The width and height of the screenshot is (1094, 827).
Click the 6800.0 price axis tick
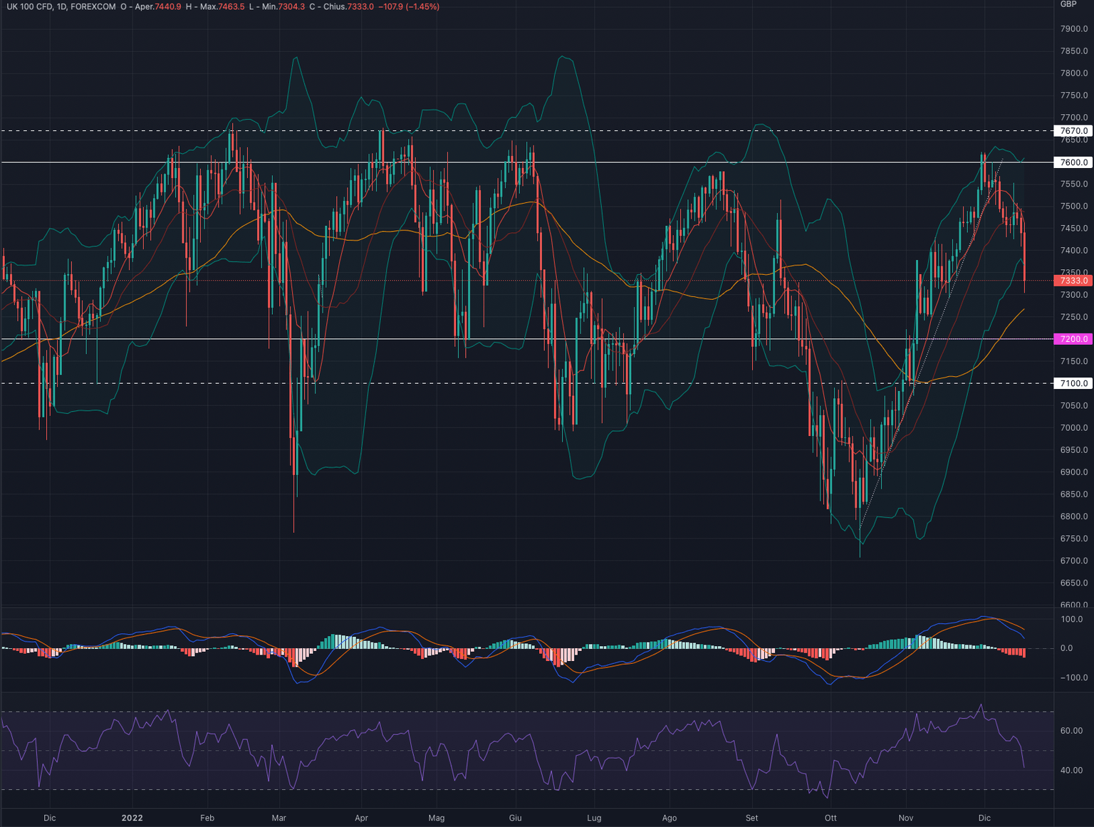click(x=1074, y=516)
